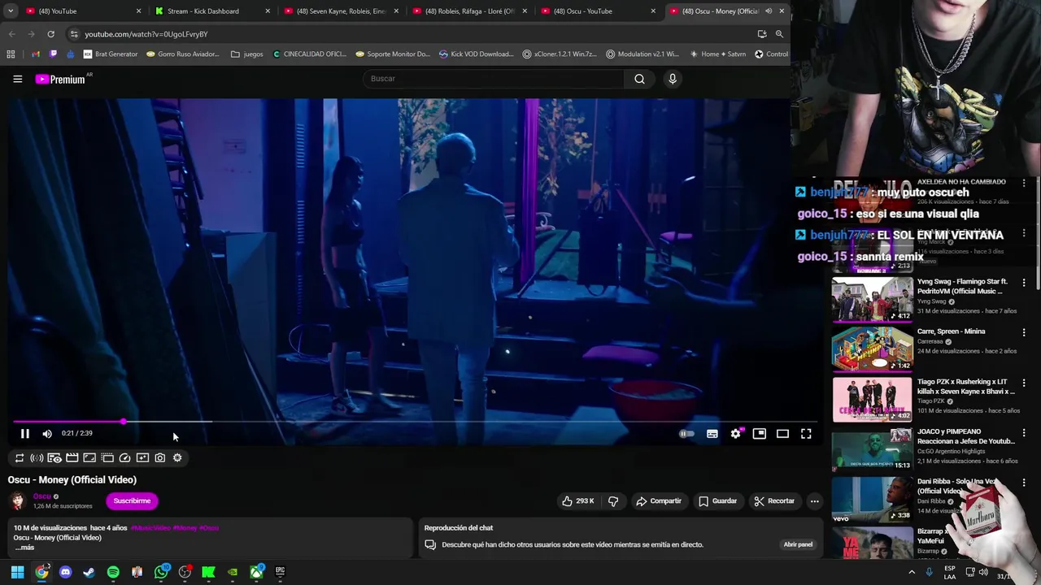Open options for JOACO y PIMPEANO video

(1024, 433)
